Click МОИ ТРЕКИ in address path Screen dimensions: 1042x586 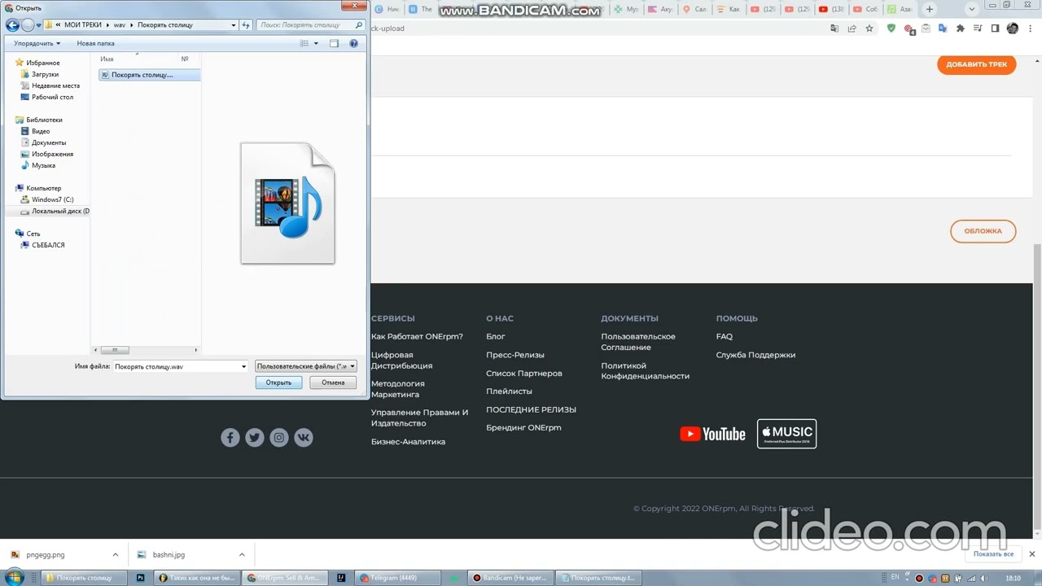click(83, 25)
